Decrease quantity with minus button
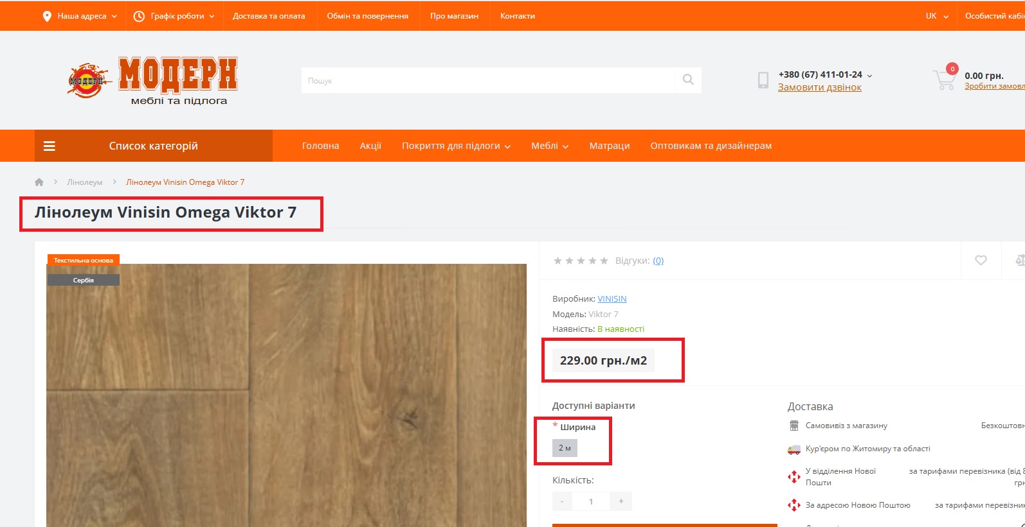1025x527 pixels. (x=562, y=501)
